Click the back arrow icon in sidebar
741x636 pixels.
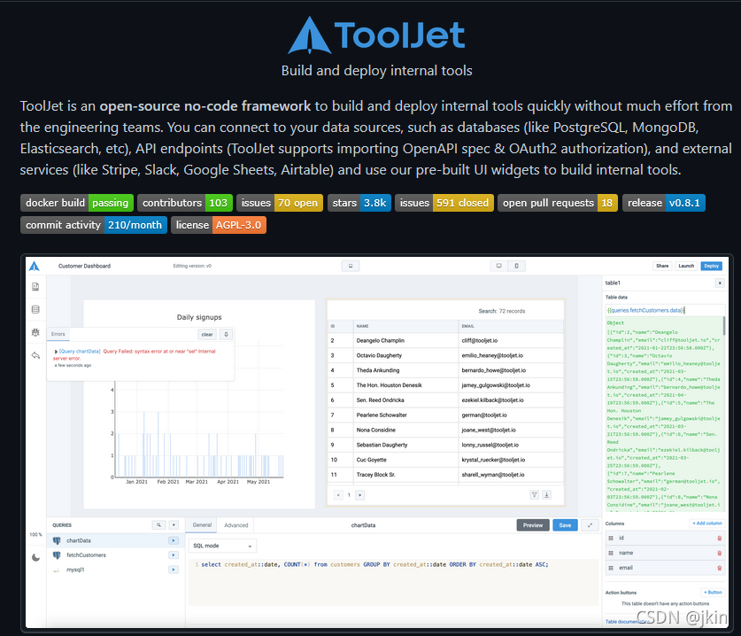35,355
